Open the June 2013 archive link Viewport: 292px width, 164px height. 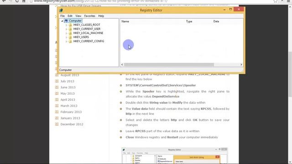click(x=68, y=87)
